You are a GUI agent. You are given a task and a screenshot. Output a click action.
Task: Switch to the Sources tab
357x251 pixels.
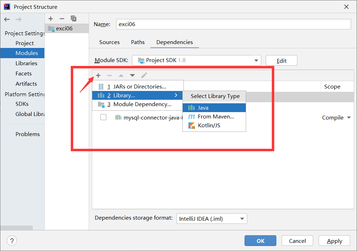109,42
